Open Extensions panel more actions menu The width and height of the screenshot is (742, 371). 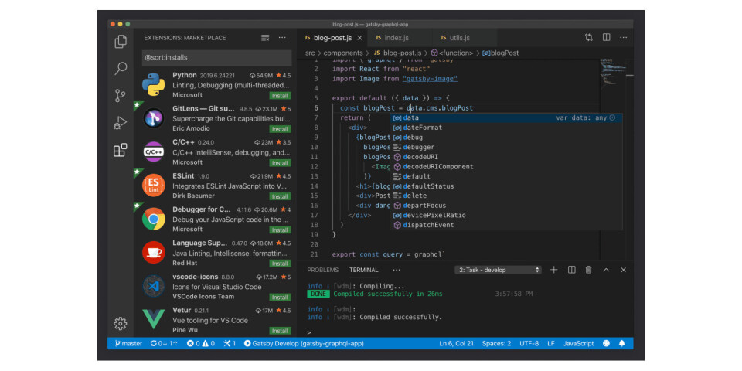coord(282,38)
